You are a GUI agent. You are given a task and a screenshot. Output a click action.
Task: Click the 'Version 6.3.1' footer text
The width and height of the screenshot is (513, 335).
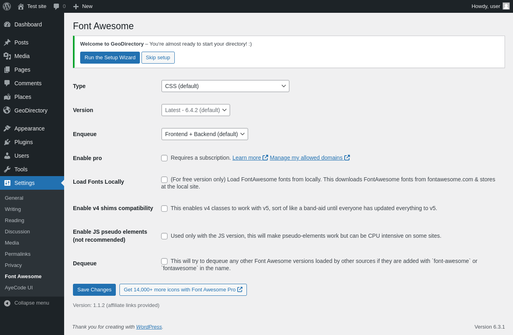490,327
